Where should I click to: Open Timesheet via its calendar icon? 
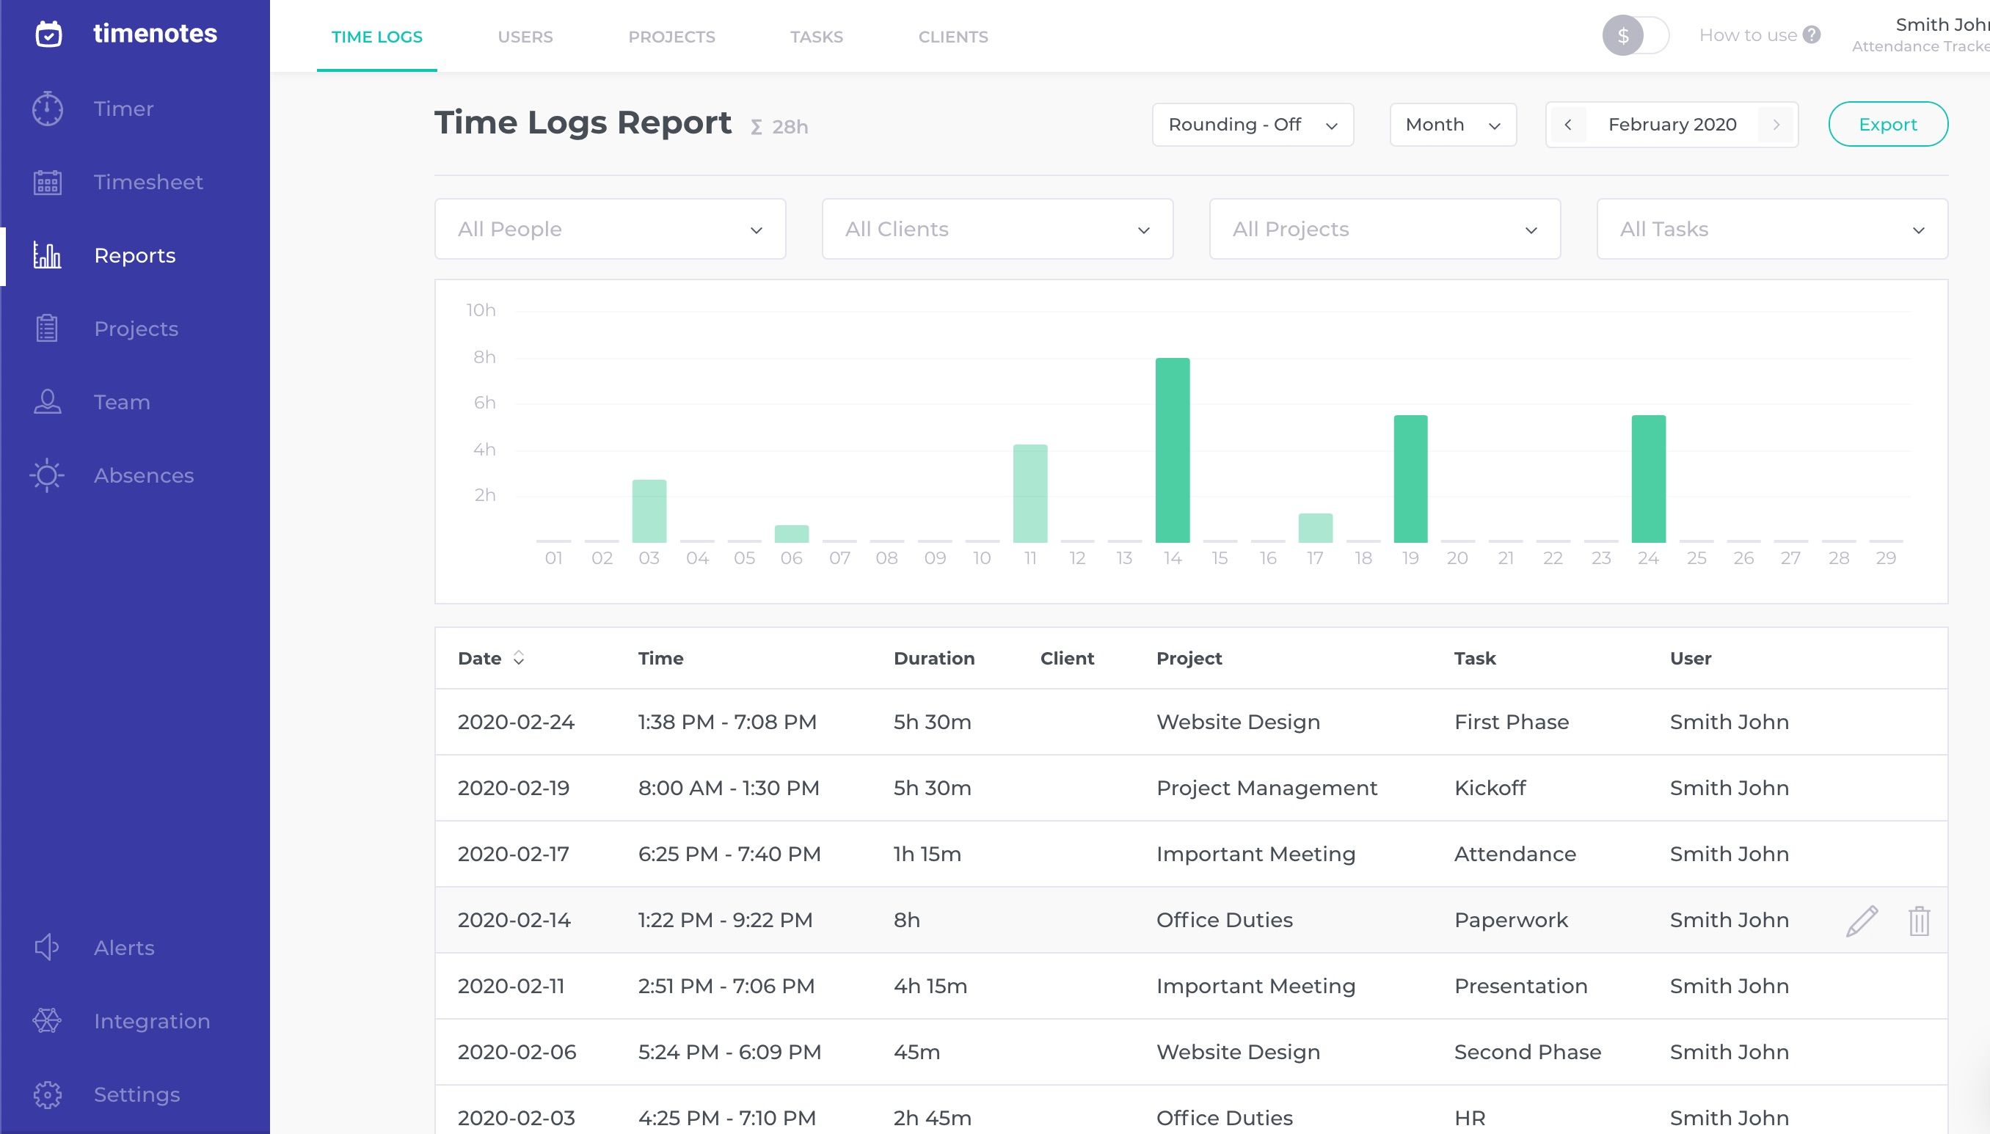pos(48,182)
